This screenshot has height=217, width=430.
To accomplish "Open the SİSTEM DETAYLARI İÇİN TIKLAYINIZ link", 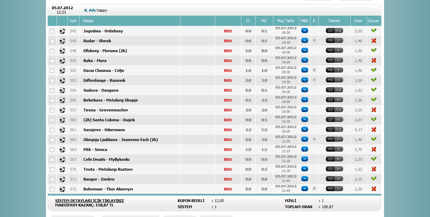I will [90, 201].
